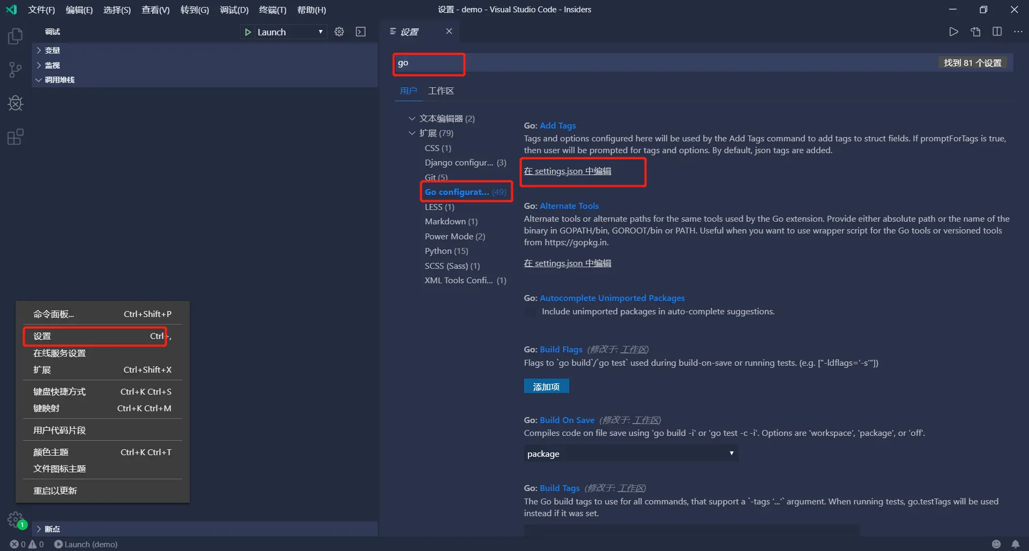
Task: Open the 查看(V) menu
Action: 155,10
